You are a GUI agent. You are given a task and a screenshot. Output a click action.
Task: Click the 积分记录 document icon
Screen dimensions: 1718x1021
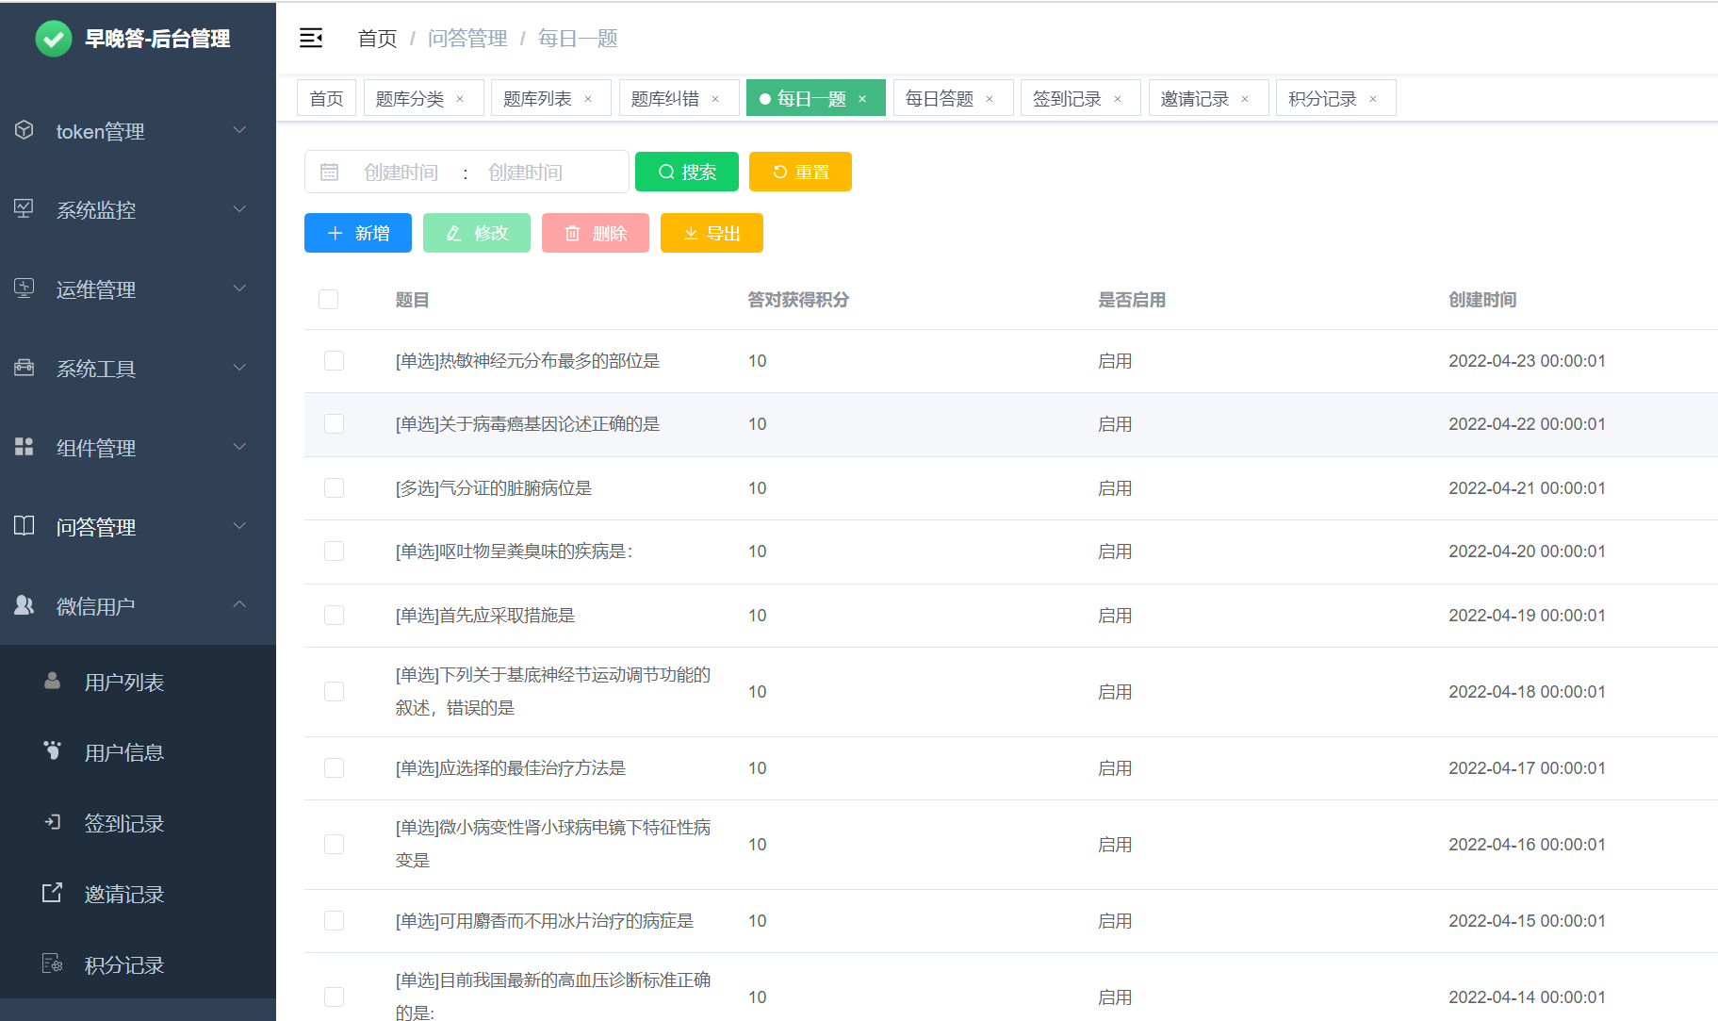point(52,964)
